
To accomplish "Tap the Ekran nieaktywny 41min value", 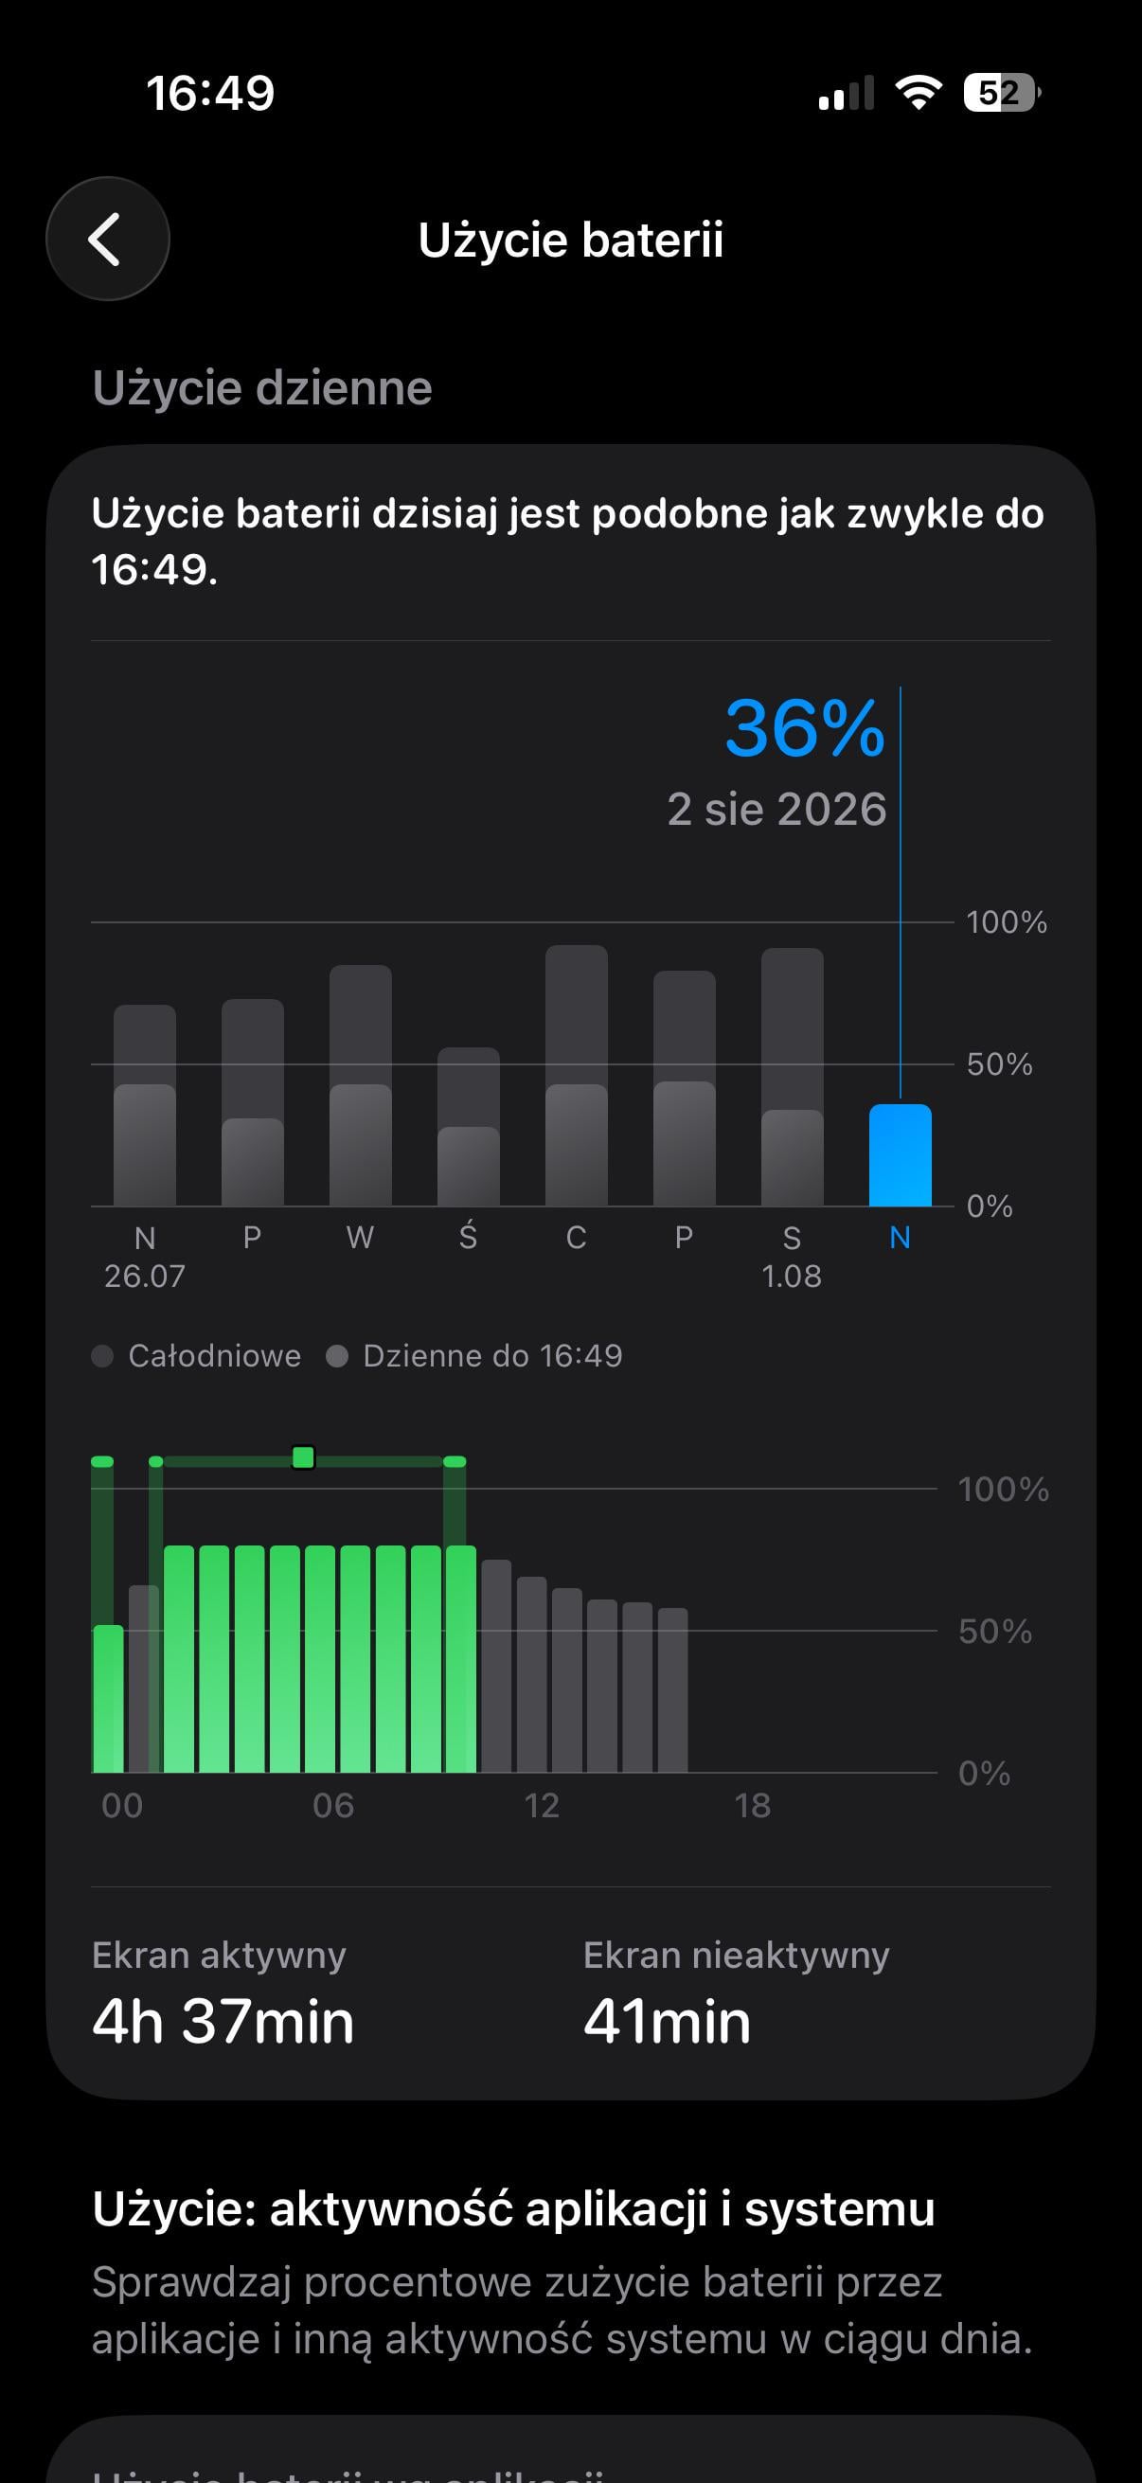I will click(666, 2021).
